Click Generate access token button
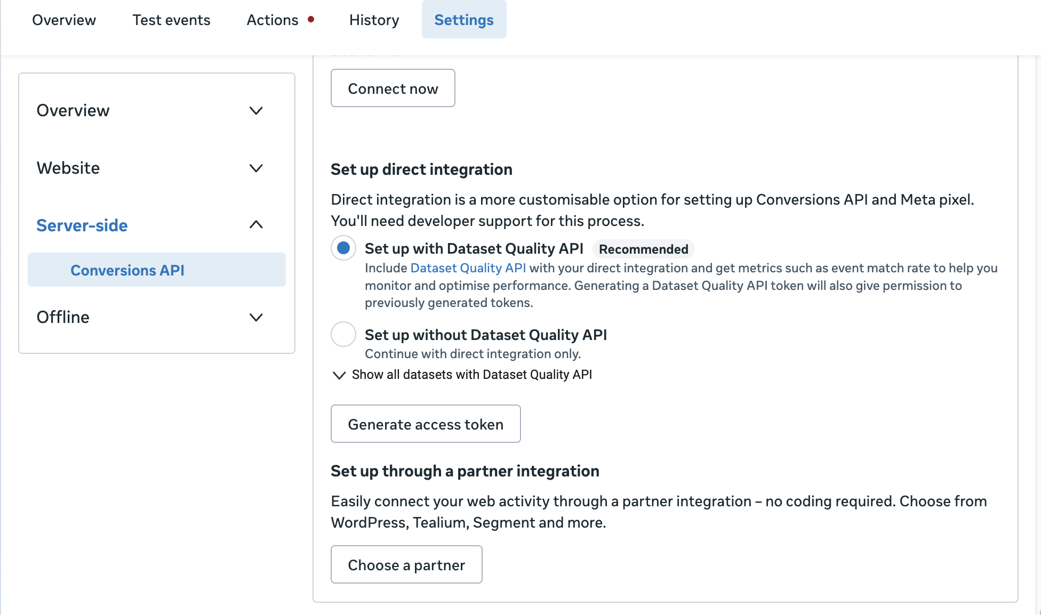The width and height of the screenshot is (1041, 615). (x=426, y=424)
